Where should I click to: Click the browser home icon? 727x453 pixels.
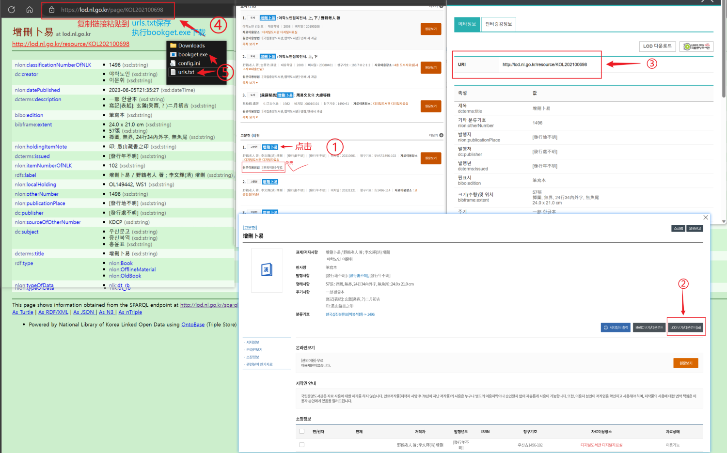point(30,10)
